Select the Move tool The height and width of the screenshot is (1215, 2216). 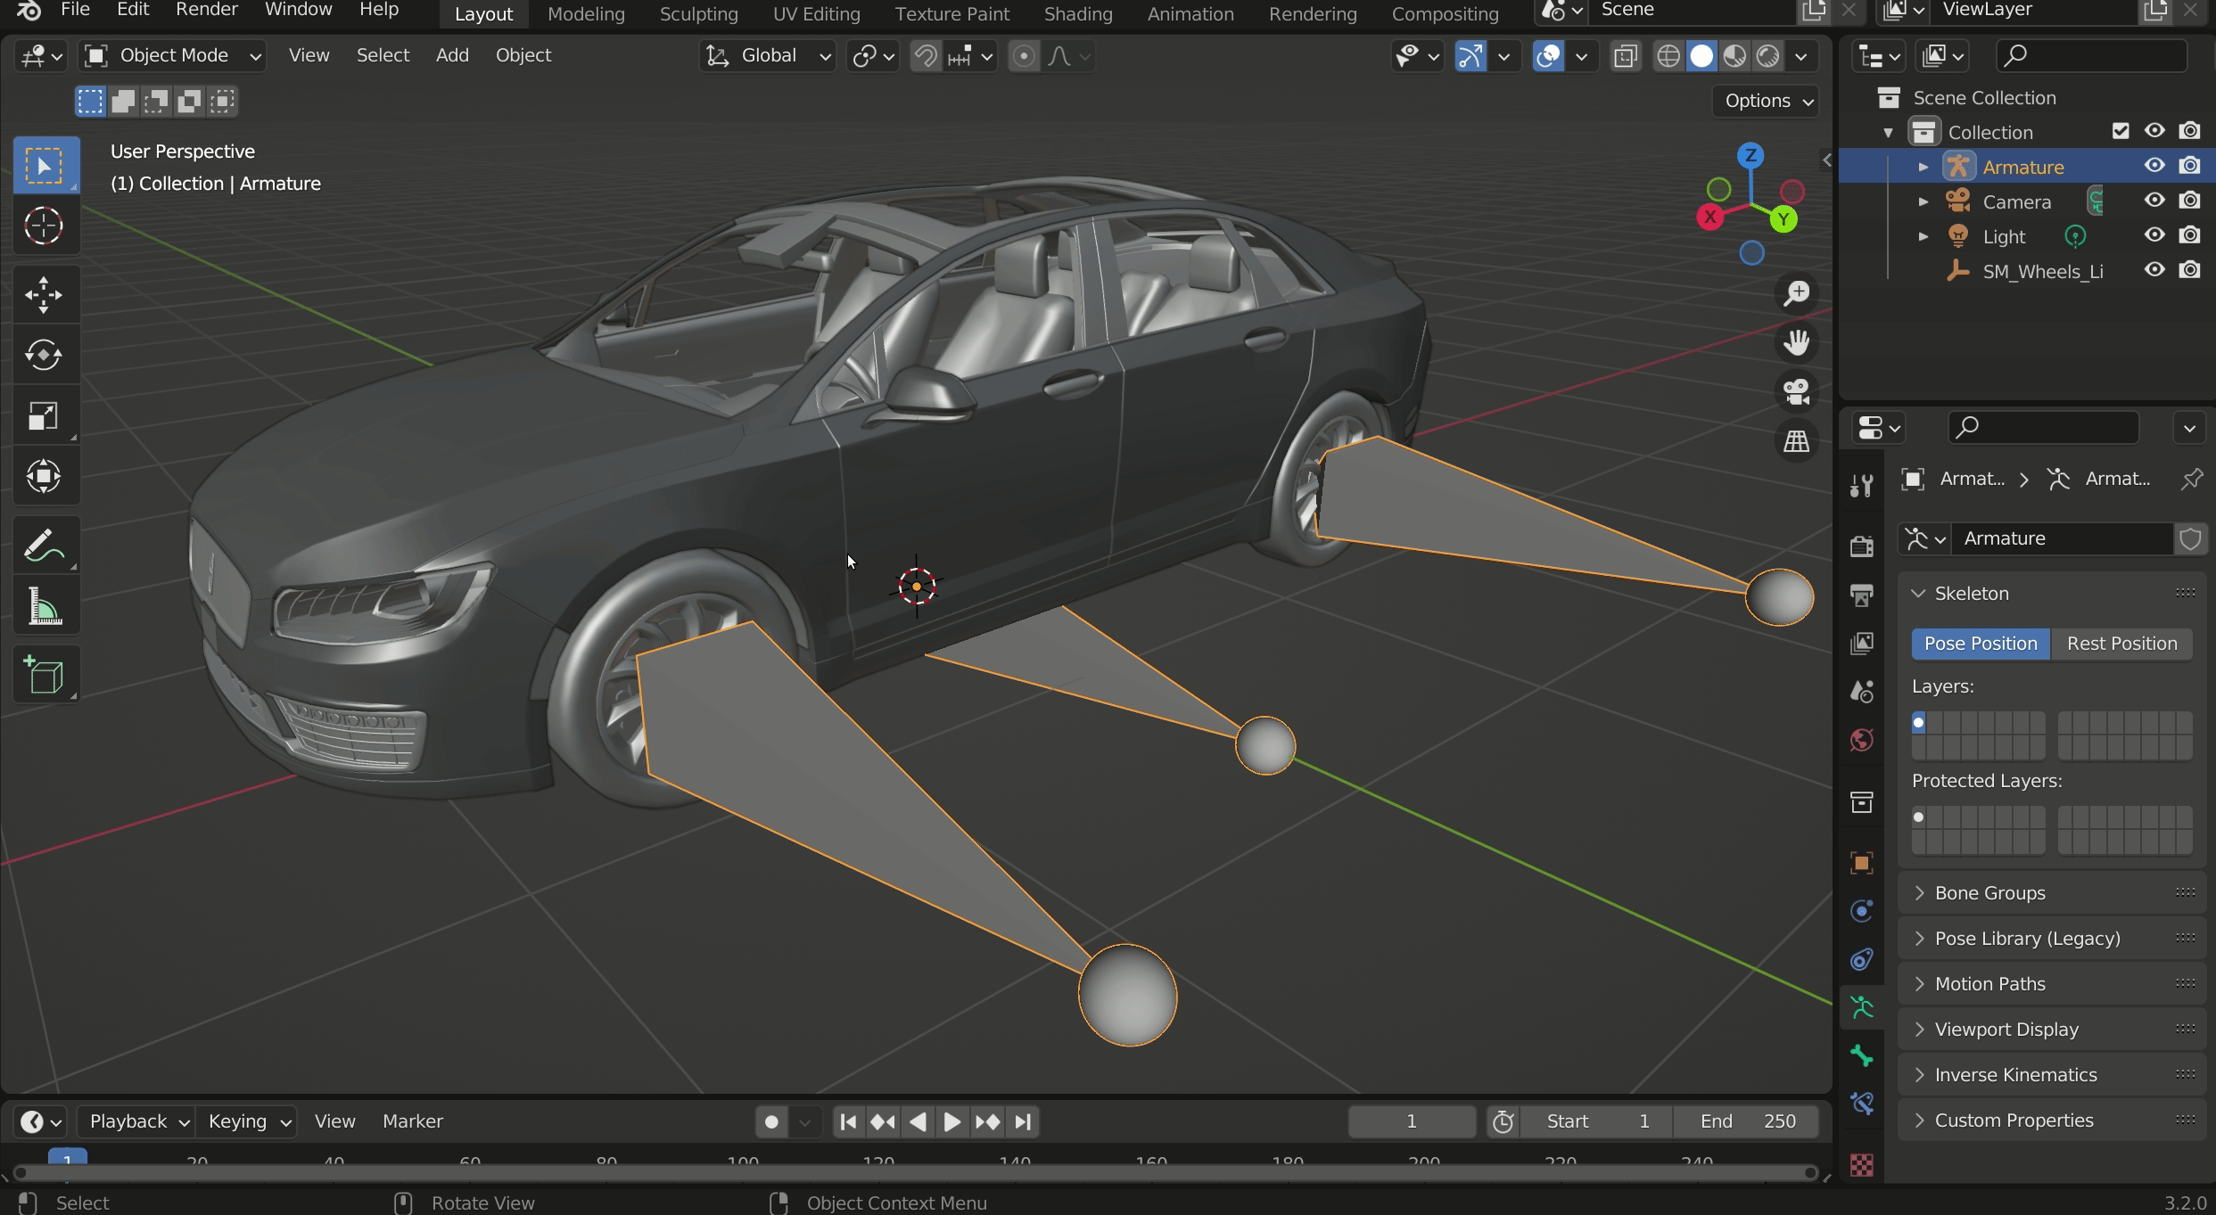point(44,294)
